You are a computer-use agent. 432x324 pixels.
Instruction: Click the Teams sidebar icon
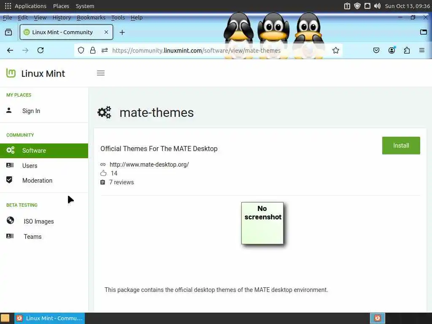pos(10,236)
